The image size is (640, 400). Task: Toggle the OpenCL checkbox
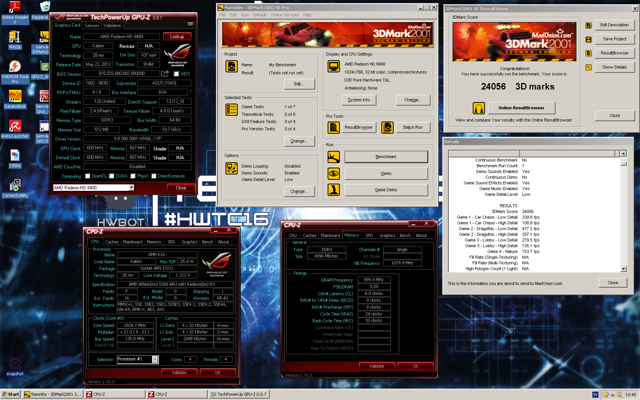click(88, 176)
